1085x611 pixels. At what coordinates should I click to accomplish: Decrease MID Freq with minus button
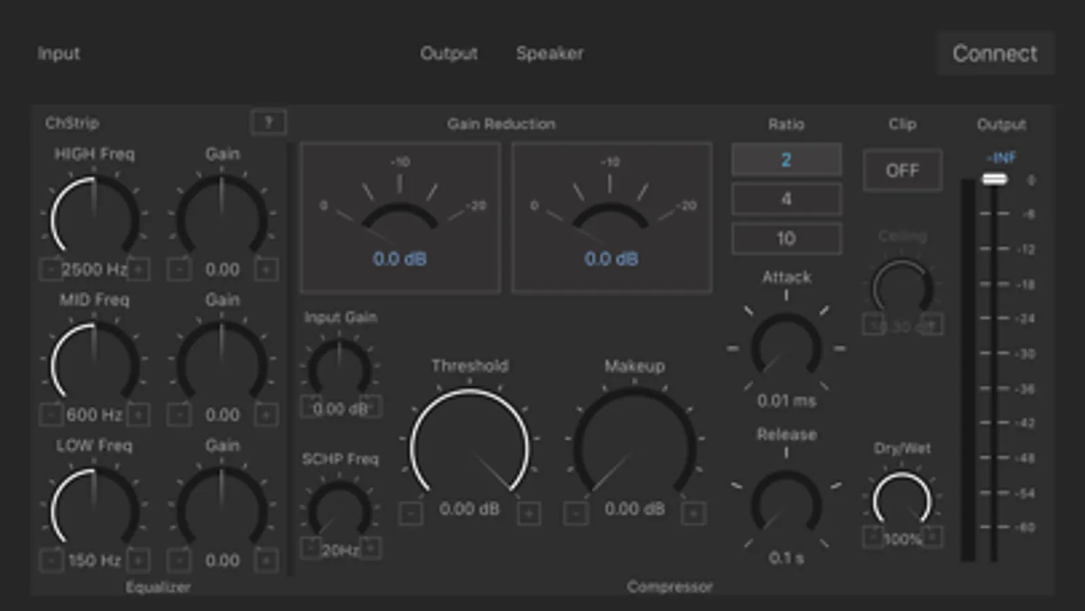(x=51, y=414)
